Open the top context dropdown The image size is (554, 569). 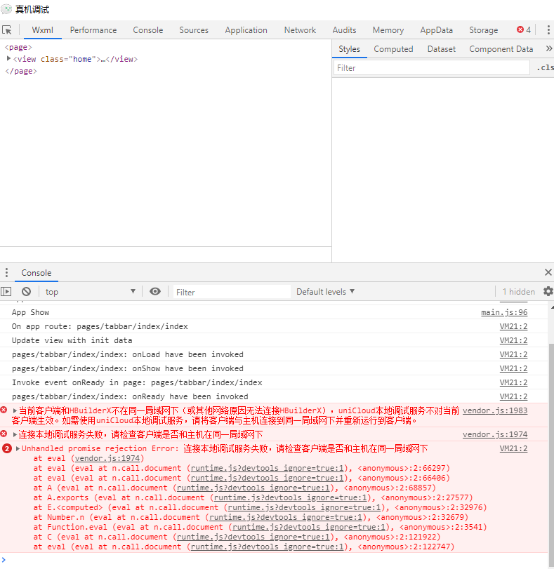(90, 292)
